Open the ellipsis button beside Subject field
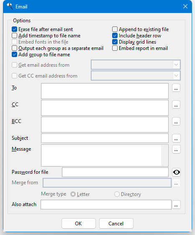 [176, 138]
